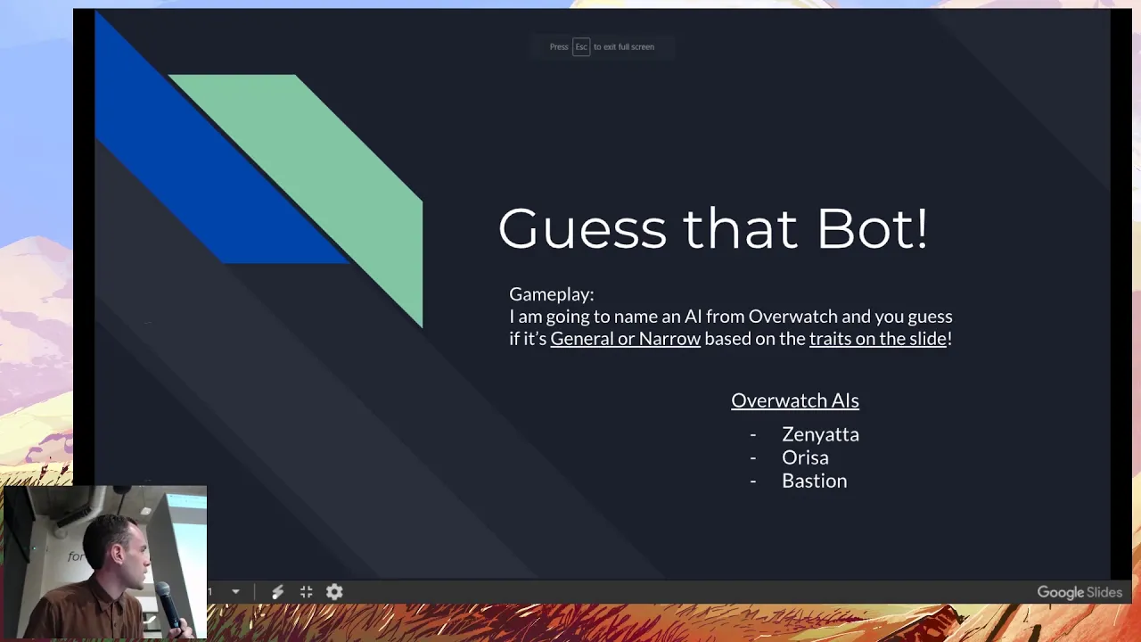Click the 'Bastion' list item
The height and width of the screenshot is (642, 1141).
(x=814, y=481)
